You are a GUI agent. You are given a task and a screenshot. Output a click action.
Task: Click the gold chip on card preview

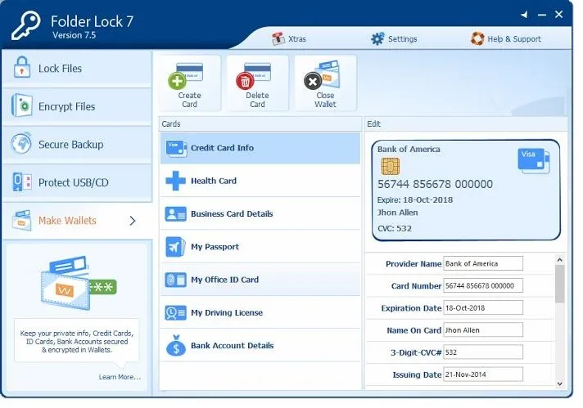coord(390,166)
